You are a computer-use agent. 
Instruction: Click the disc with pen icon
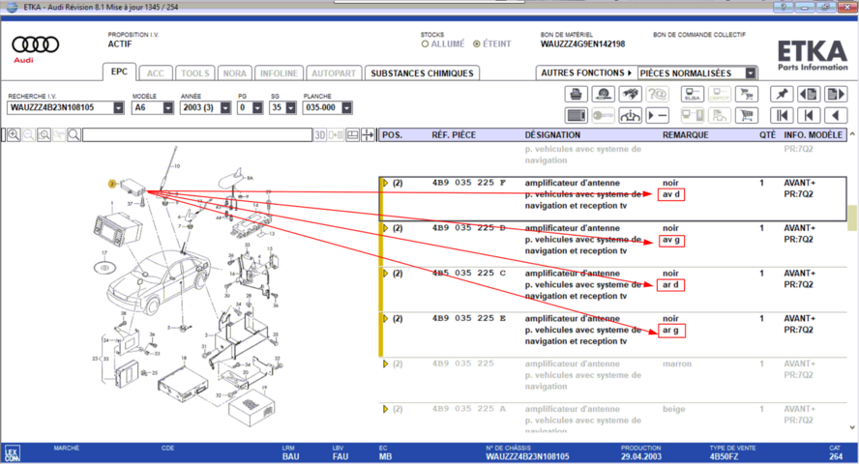point(604,94)
